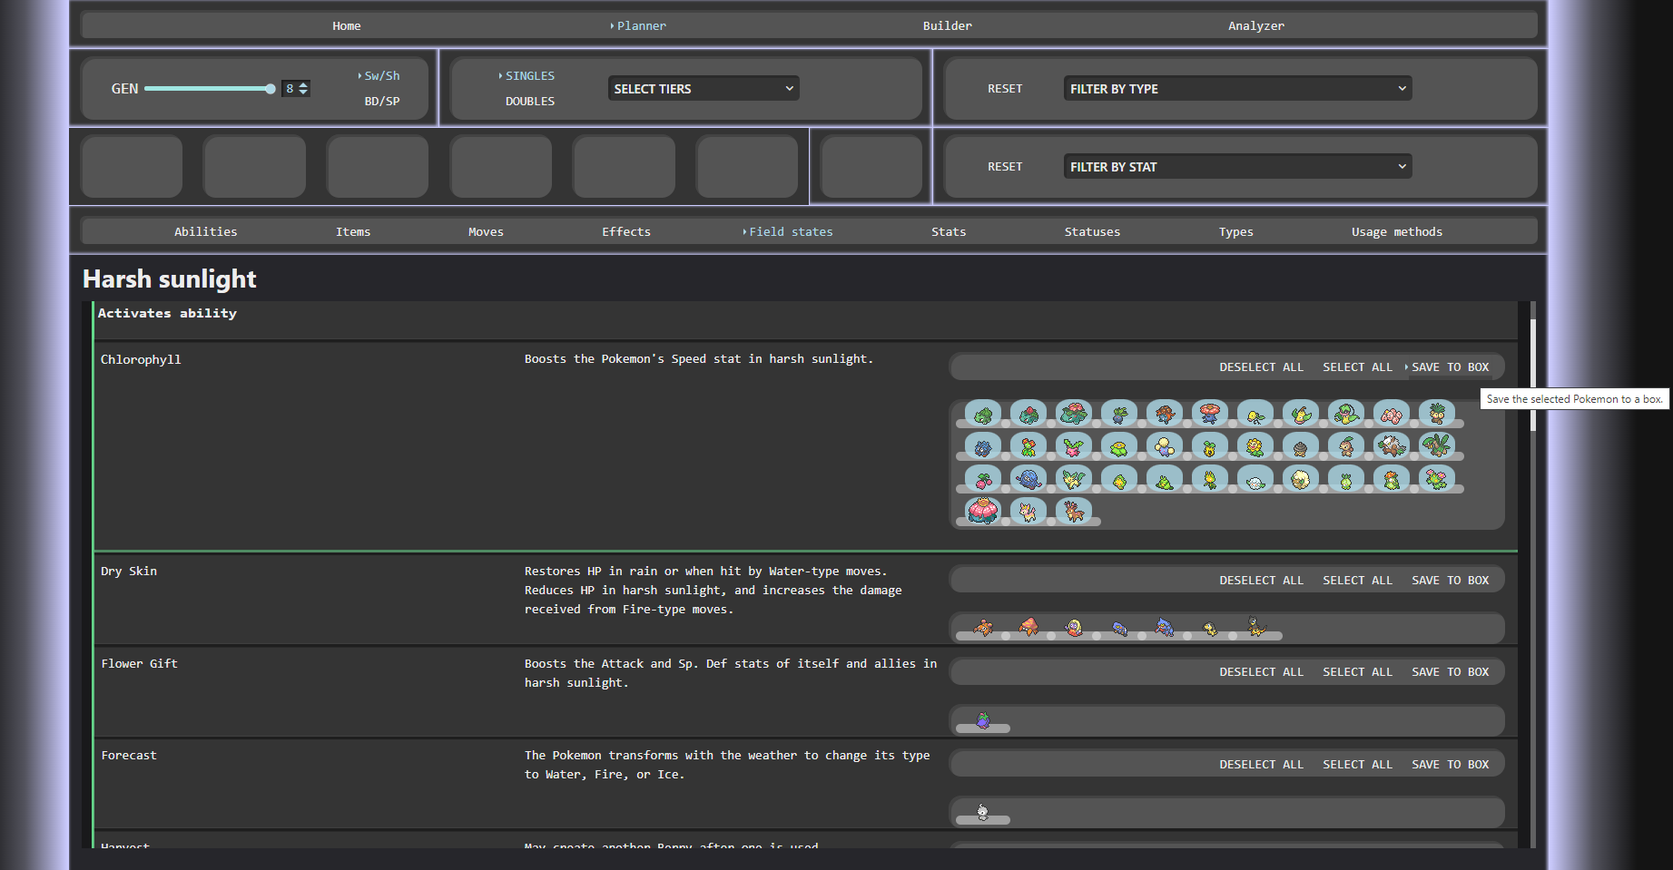The height and width of the screenshot is (870, 1673).
Task: Switch to the Usage methods section
Action: (1397, 231)
